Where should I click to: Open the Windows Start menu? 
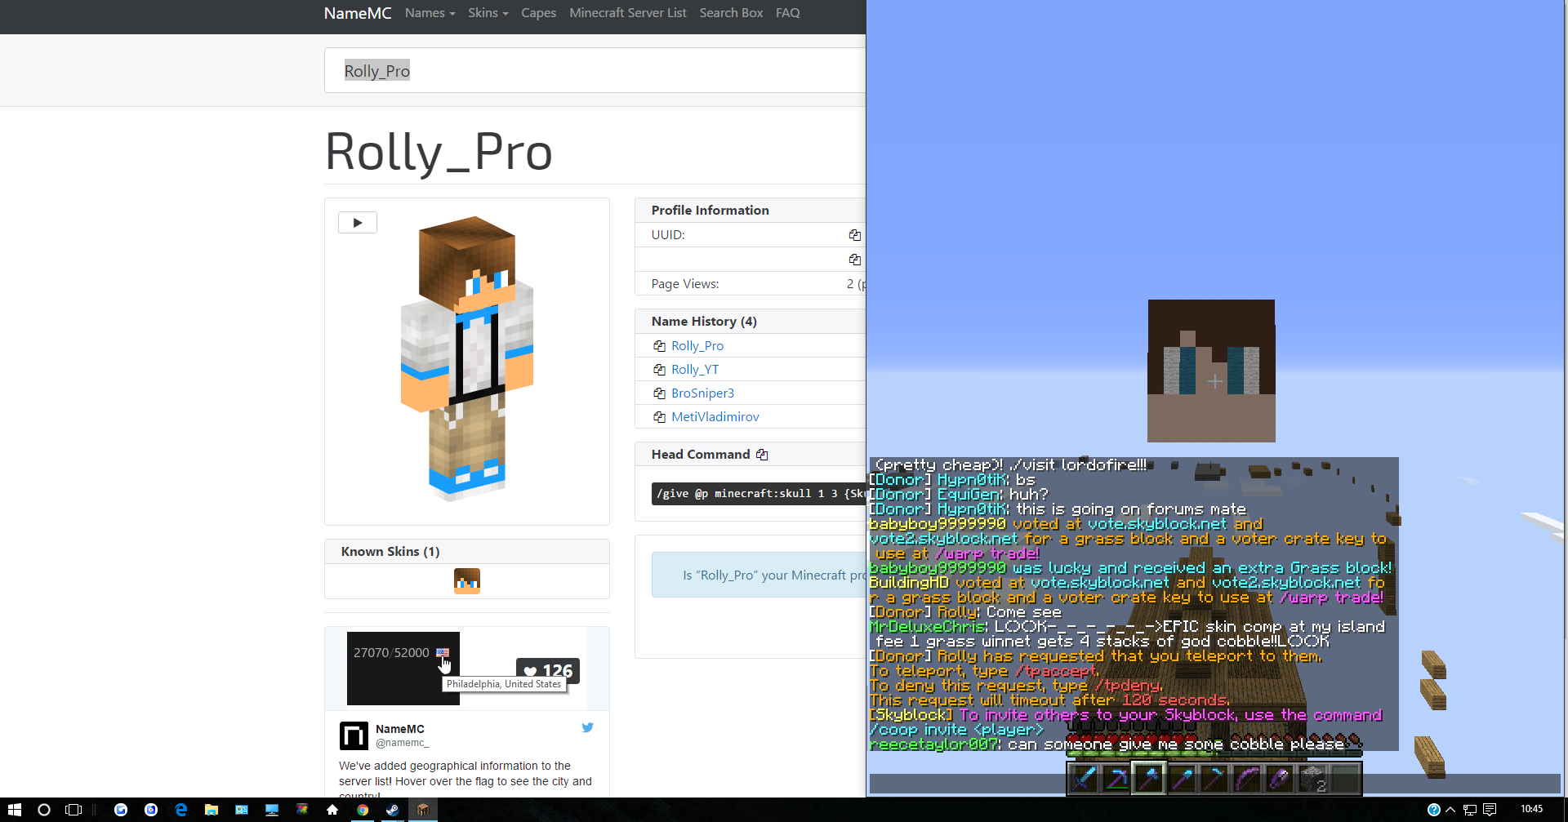click(14, 810)
